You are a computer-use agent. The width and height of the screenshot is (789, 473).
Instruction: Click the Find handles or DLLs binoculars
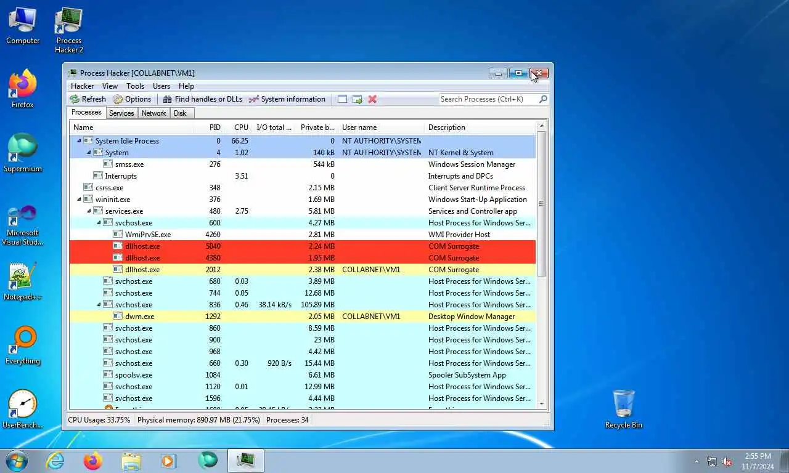(167, 99)
